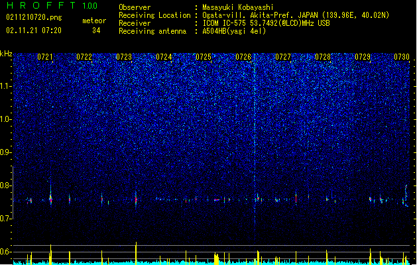Click the 0727 time marker
The width and height of the screenshot is (417, 265).
(283, 57)
